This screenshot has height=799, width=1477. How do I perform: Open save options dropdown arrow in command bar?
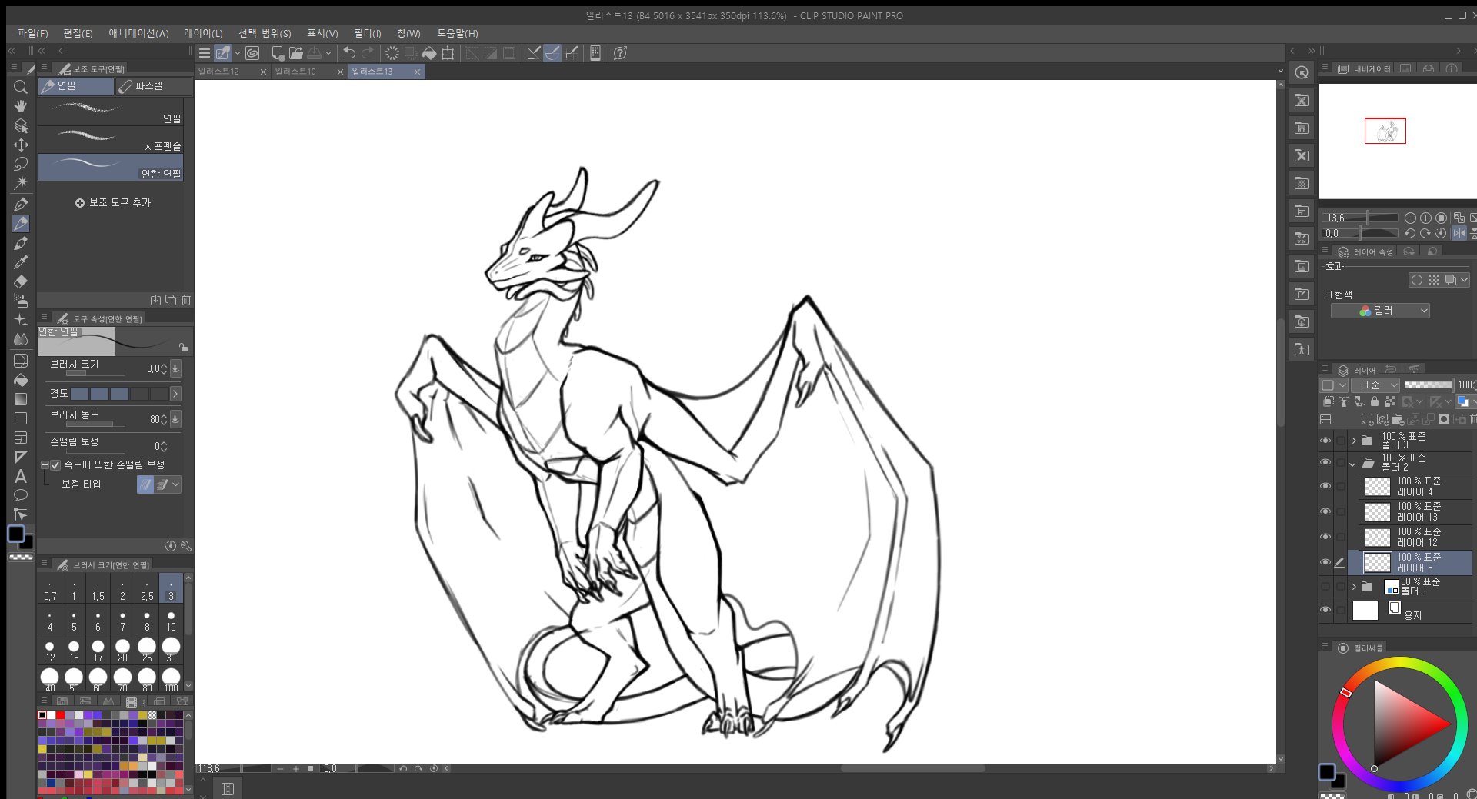point(328,53)
